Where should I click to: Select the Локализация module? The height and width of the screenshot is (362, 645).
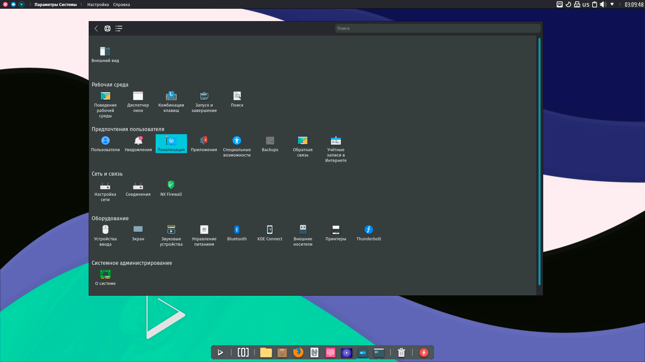tap(171, 143)
